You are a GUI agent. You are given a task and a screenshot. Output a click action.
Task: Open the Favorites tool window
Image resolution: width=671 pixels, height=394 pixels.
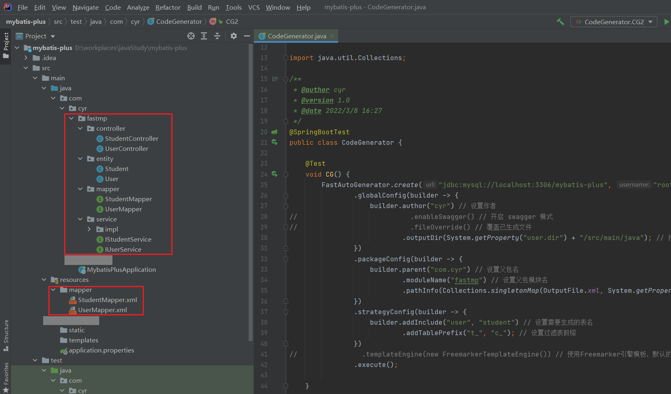[x=6, y=377]
